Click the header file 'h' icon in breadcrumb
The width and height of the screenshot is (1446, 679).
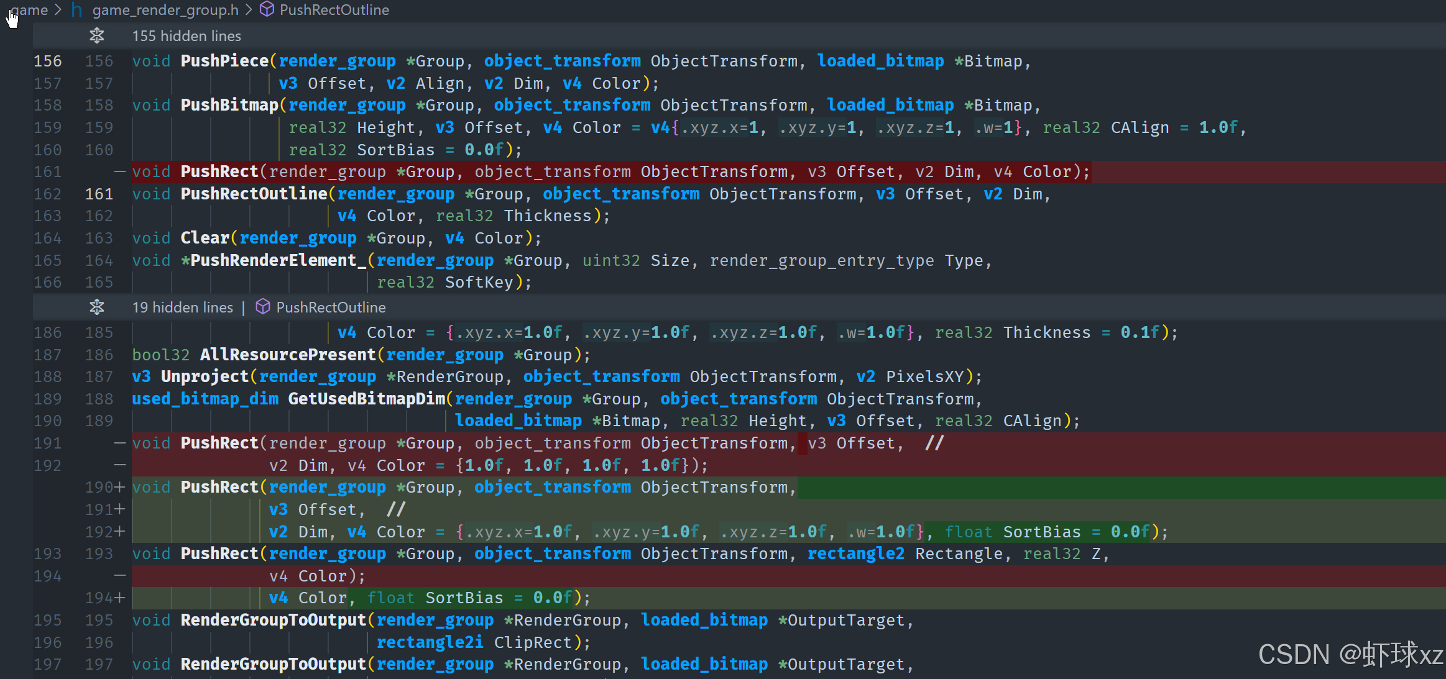pos(76,10)
